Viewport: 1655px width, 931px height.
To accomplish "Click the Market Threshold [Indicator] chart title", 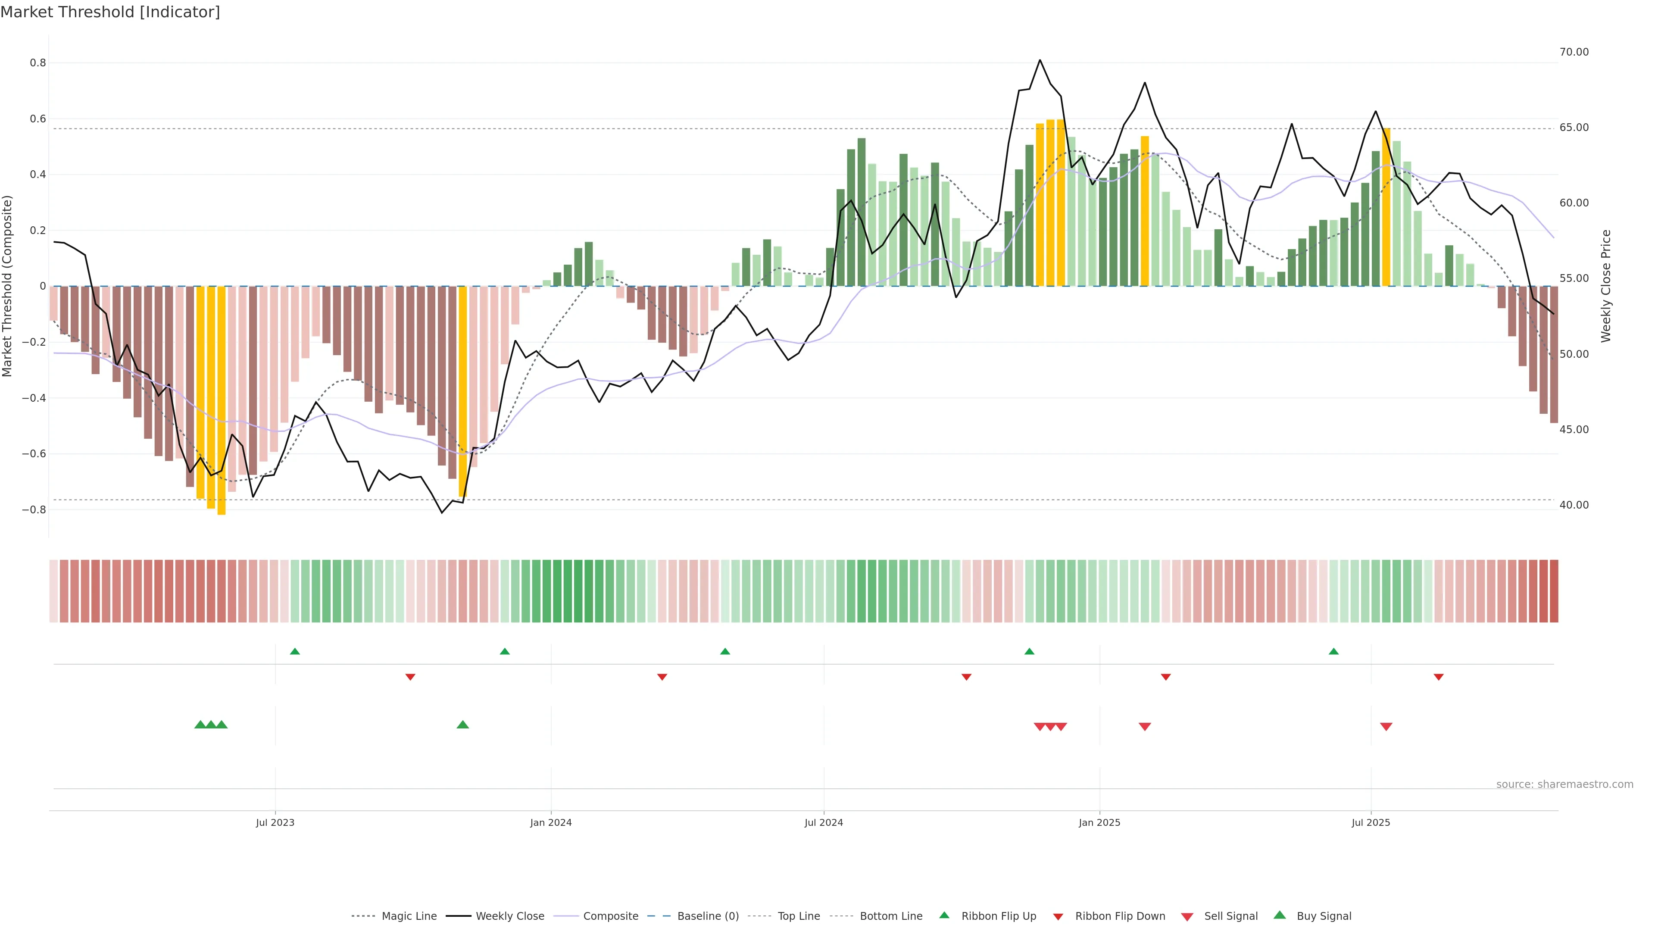I will pyautogui.click(x=110, y=12).
